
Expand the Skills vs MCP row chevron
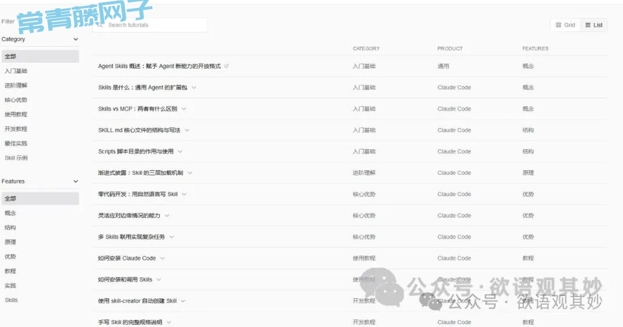(x=183, y=109)
